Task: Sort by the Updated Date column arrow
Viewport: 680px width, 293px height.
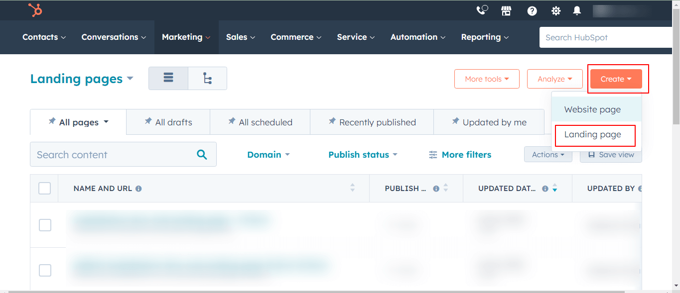Action: pyautogui.click(x=554, y=188)
